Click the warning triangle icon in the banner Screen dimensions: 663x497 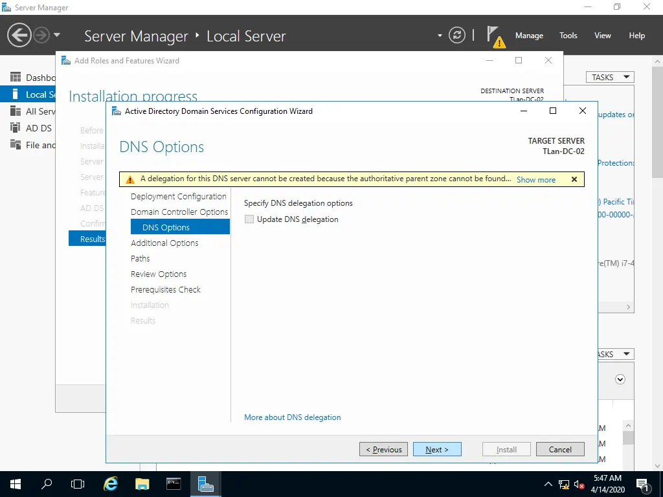[129, 180]
